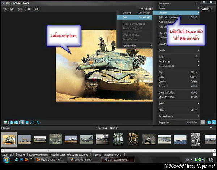The height and width of the screenshot is (170, 217).
Task: Click the Fit Image zoom icon
Action: tap(214, 123)
